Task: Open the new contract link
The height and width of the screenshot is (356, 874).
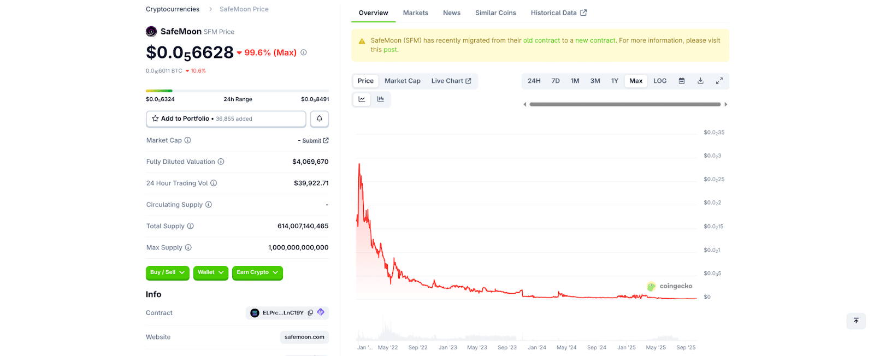Action: pyautogui.click(x=595, y=40)
